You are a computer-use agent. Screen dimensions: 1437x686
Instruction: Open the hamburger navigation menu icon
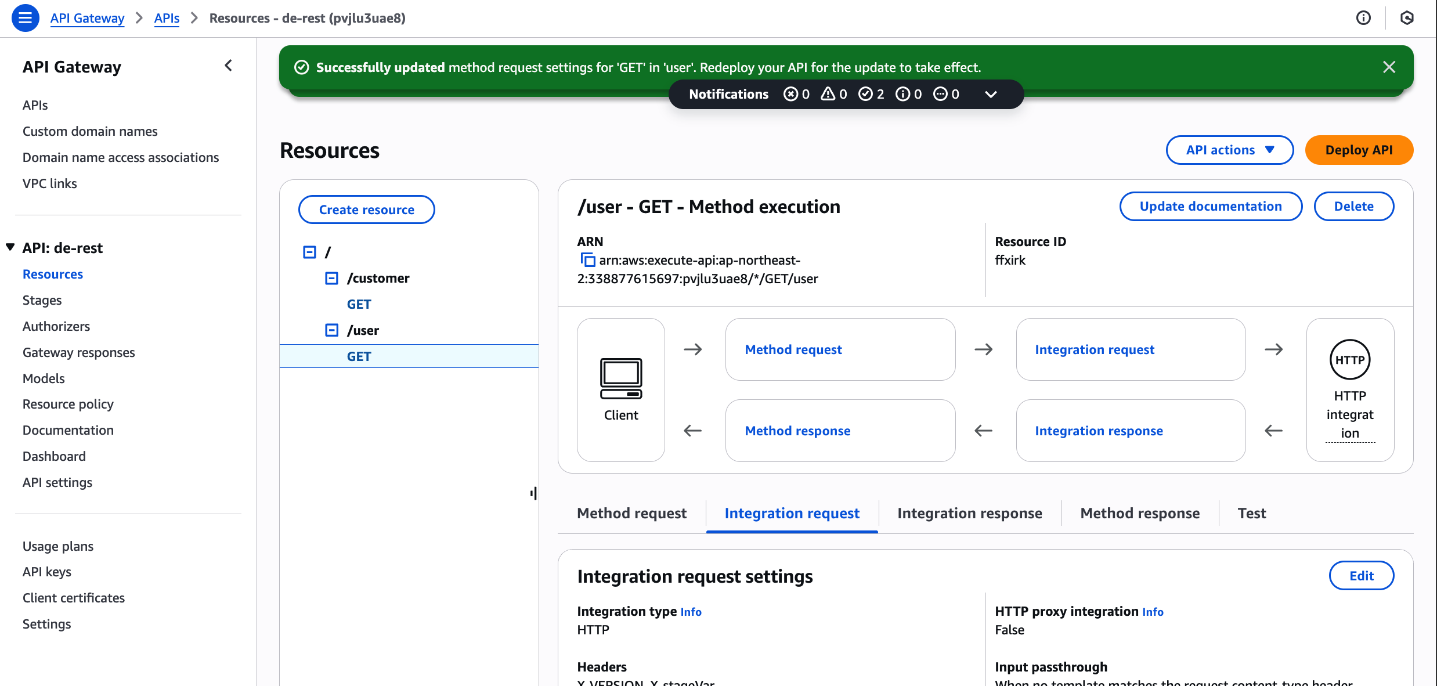tap(25, 18)
